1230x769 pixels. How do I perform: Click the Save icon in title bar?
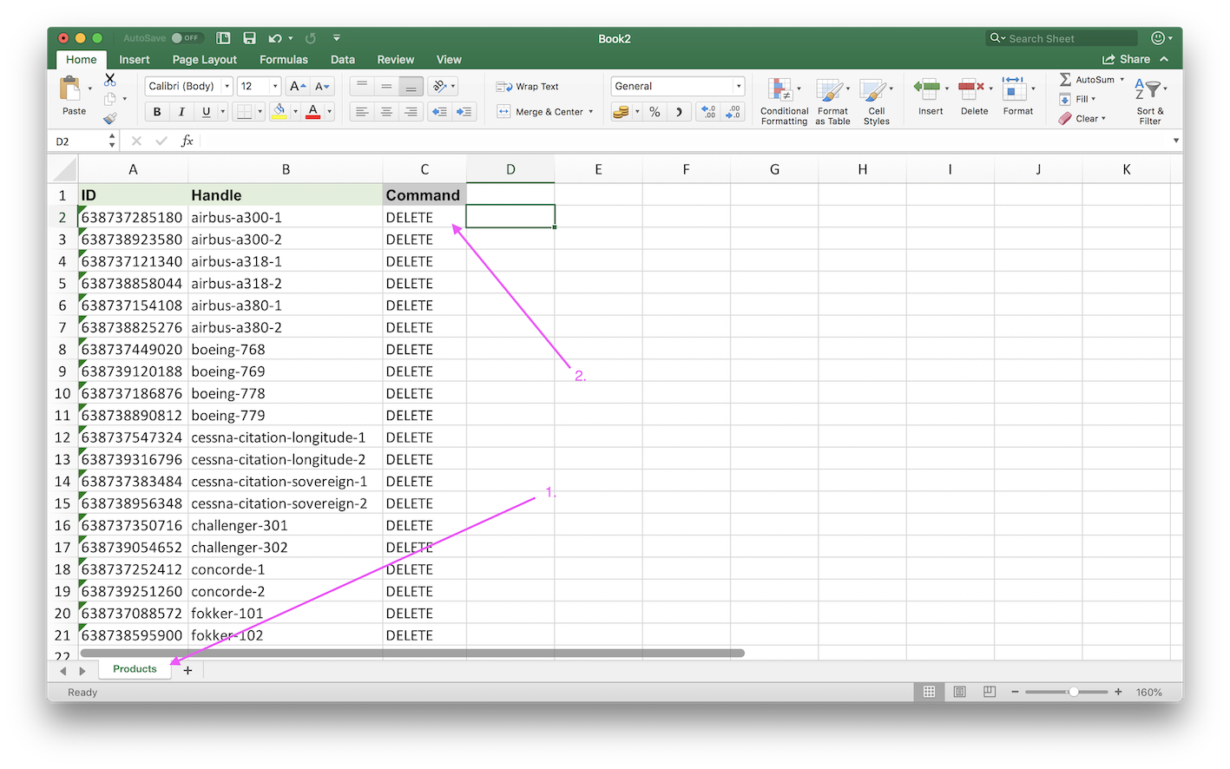(249, 38)
